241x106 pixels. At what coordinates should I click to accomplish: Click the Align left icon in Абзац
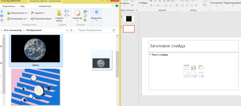[183, 5]
